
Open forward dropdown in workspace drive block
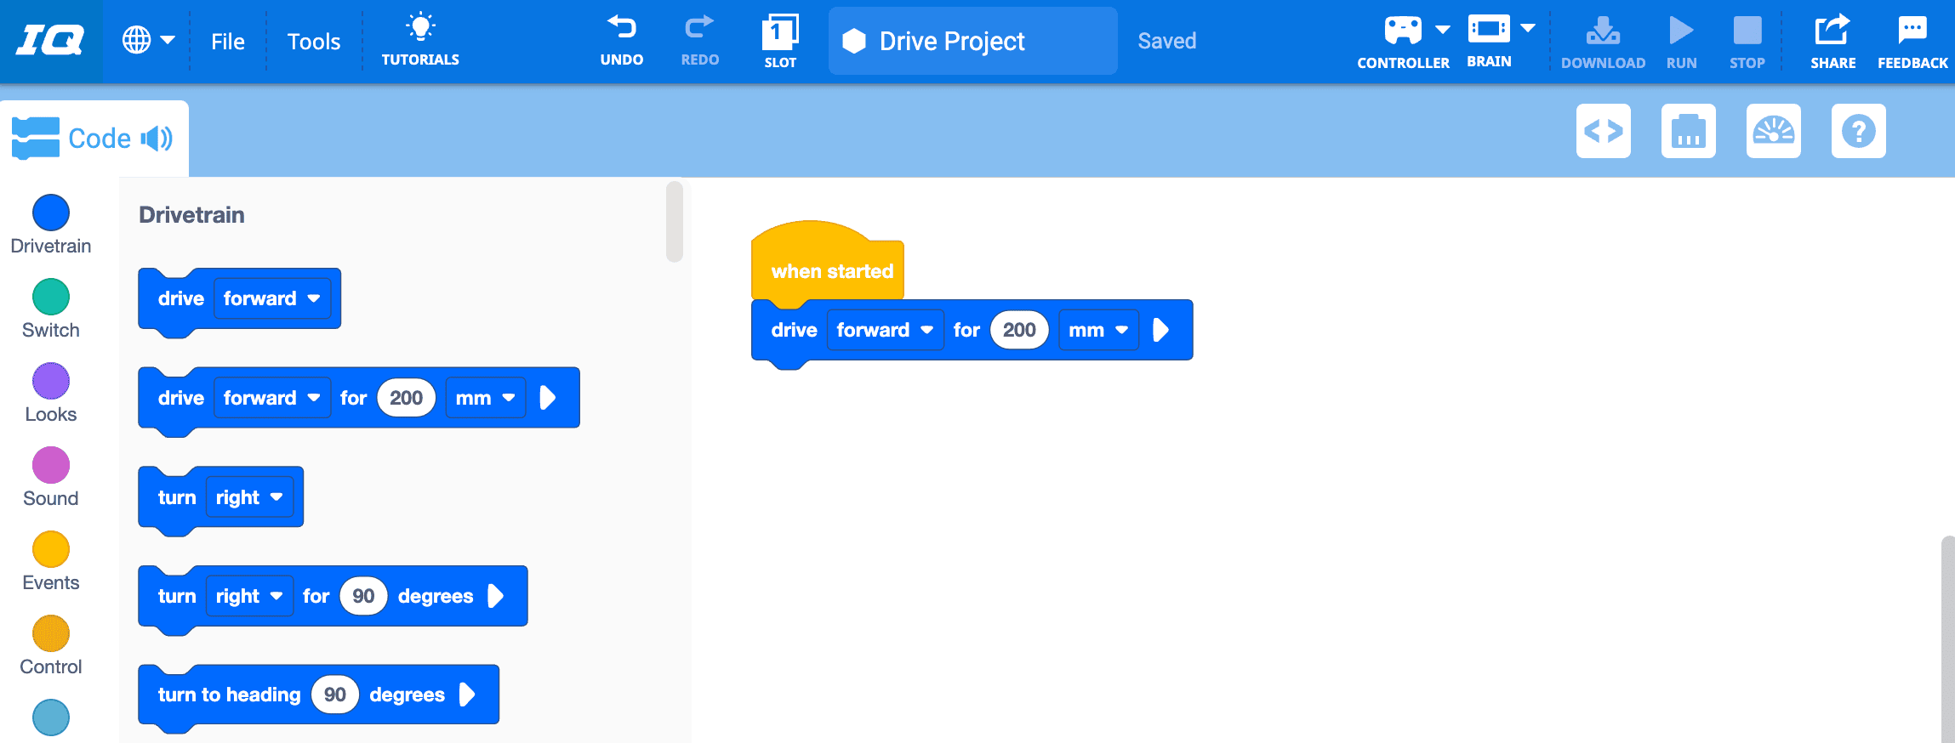(x=884, y=330)
